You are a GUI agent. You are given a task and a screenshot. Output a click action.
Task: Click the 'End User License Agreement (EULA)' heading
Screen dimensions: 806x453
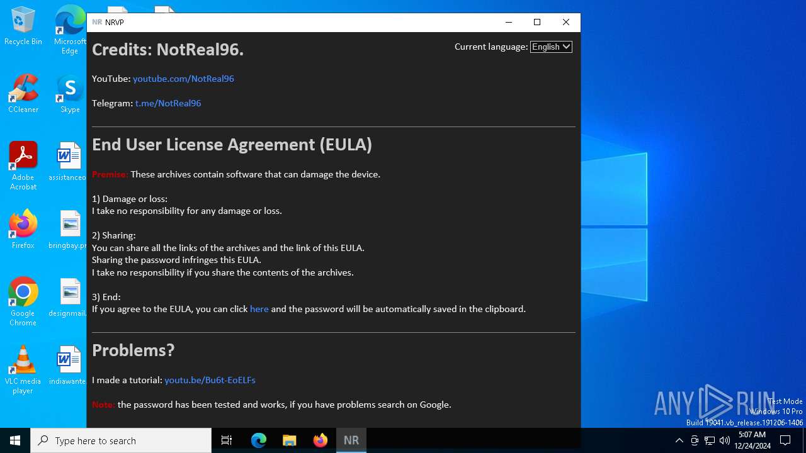(232, 145)
